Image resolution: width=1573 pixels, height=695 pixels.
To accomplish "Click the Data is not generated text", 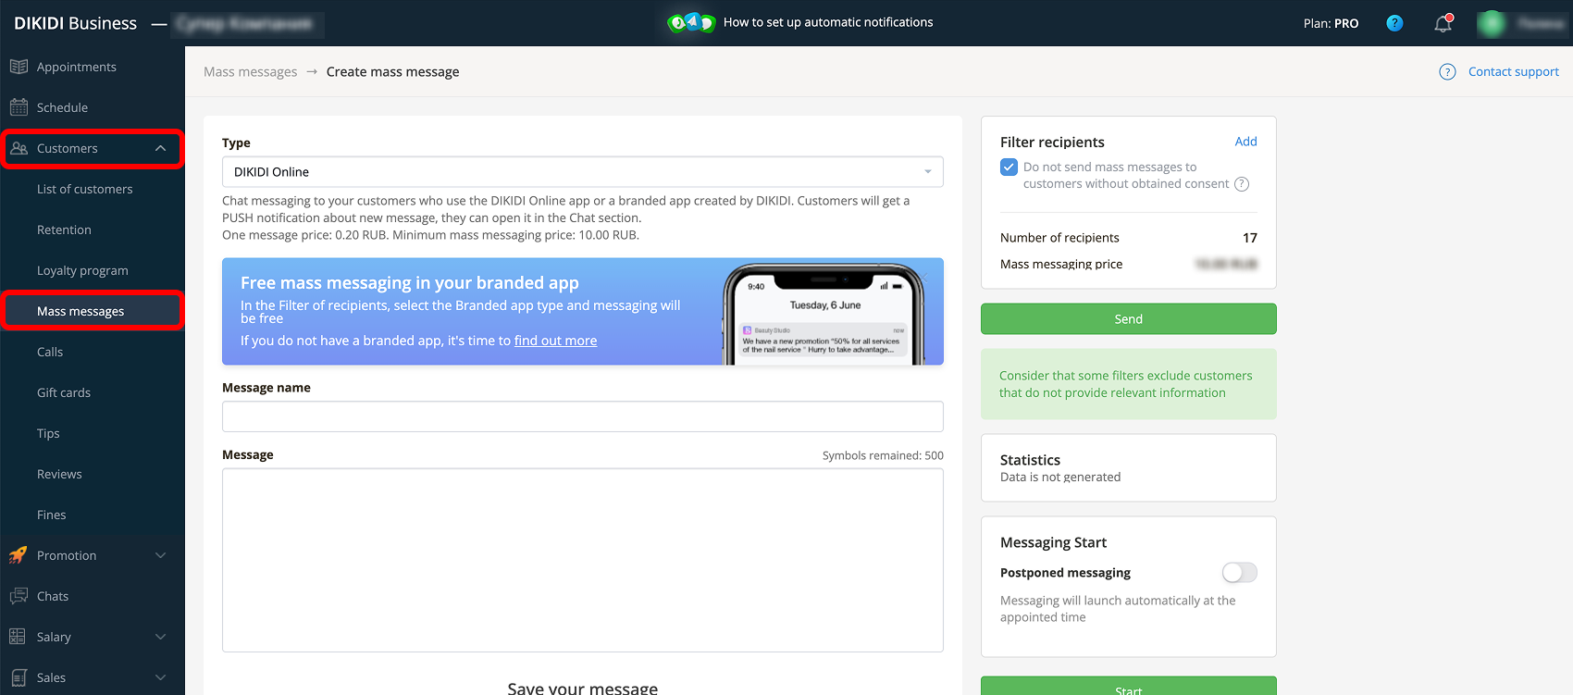I will (1060, 478).
